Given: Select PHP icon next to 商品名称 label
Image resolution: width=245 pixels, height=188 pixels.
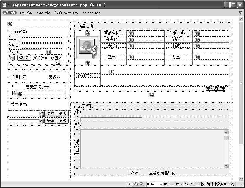Looking at the screenshot, I should click(x=131, y=34).
